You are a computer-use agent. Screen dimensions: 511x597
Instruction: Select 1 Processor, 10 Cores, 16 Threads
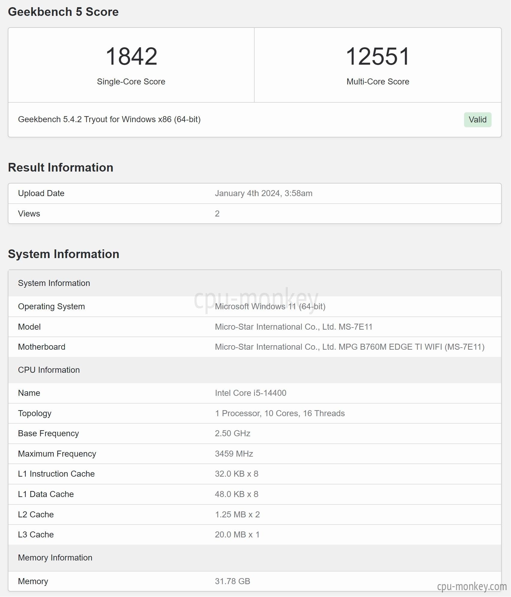[x=280, y=413]
